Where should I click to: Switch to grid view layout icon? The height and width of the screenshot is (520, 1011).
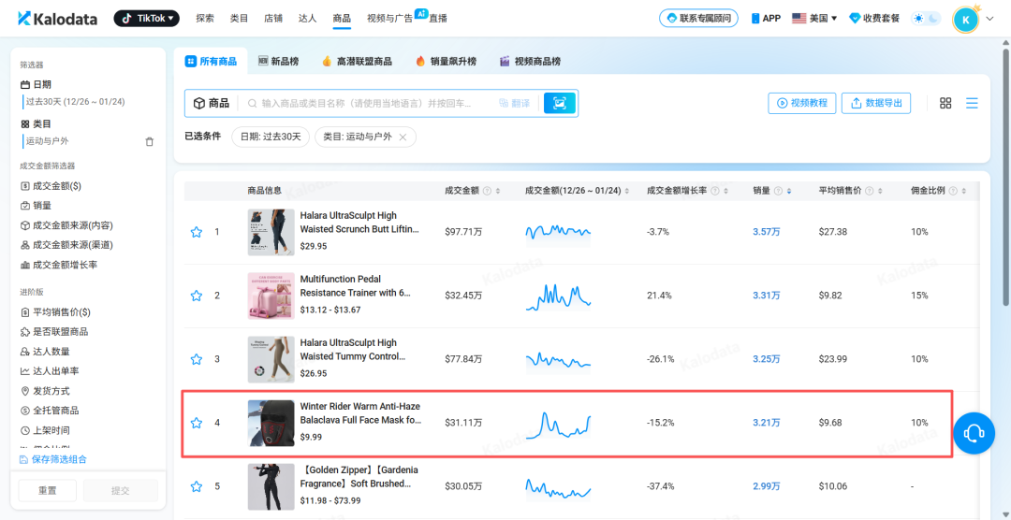pyautogui.click(x=945, y=103)
